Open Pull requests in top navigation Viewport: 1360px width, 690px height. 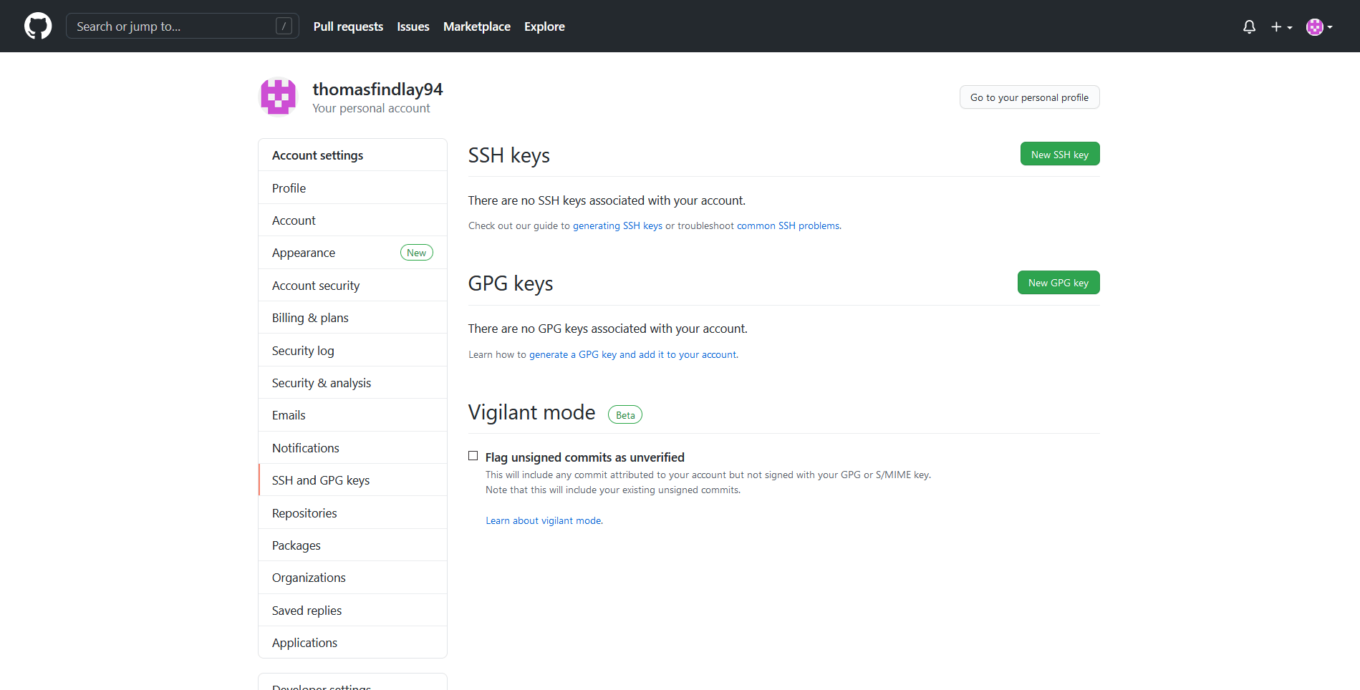point(348,26)
